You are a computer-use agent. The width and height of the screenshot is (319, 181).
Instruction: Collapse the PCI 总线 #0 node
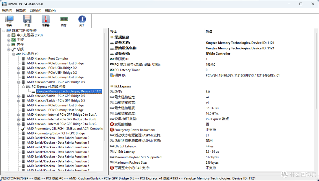14,54
